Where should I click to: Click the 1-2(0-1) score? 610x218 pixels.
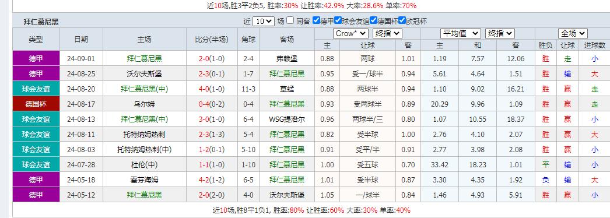pyautogui.click(x=212, y=150)
